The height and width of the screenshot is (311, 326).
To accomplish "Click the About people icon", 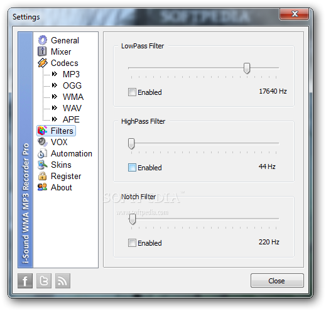I will pyautogui.click(x=42, y=187).
